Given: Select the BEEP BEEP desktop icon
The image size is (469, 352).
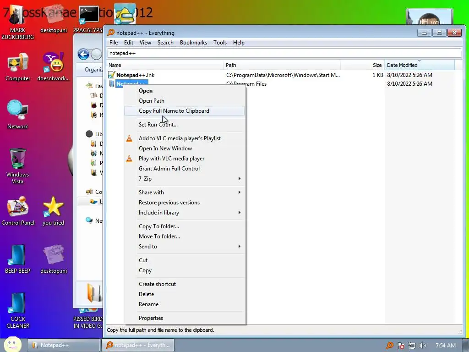Looking at the screenshot, I should click(x=18, y=259).
